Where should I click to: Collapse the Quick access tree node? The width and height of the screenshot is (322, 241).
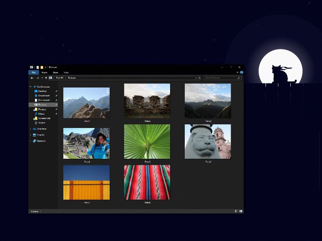click(30, 87)
